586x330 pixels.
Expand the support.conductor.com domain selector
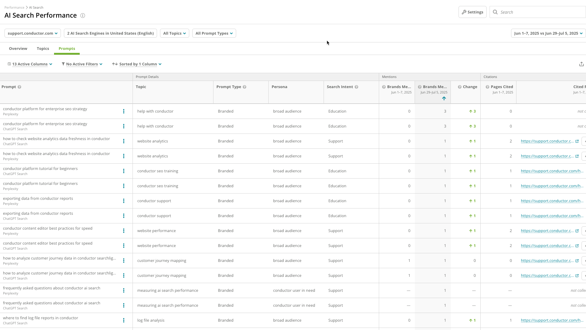(33, 33)
